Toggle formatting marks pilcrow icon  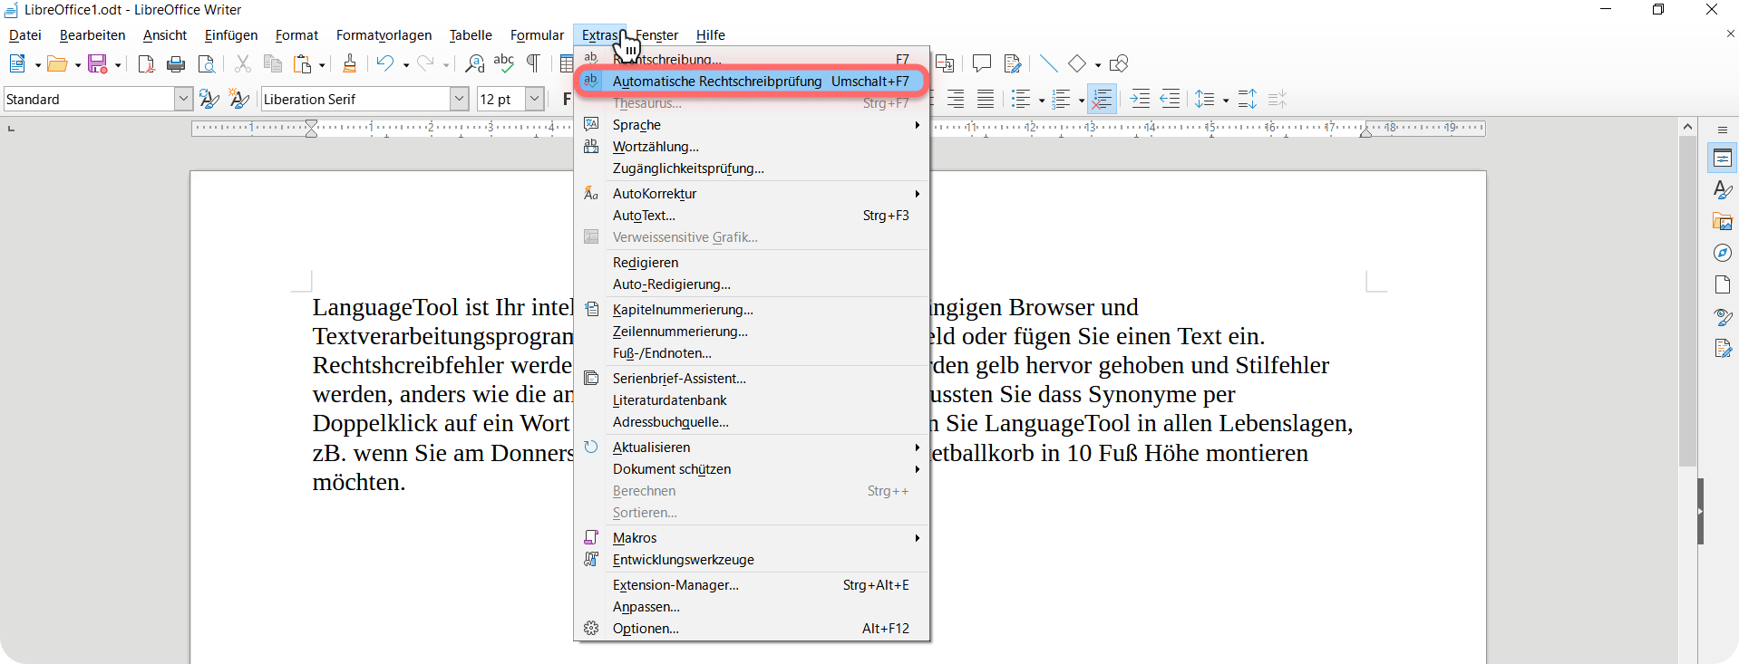click(x=534, y=64)
